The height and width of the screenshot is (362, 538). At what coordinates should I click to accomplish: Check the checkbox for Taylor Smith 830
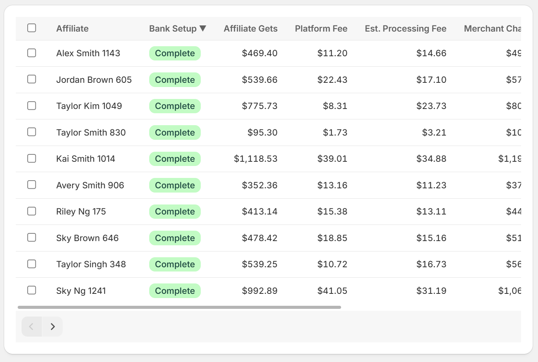(32, 132)
